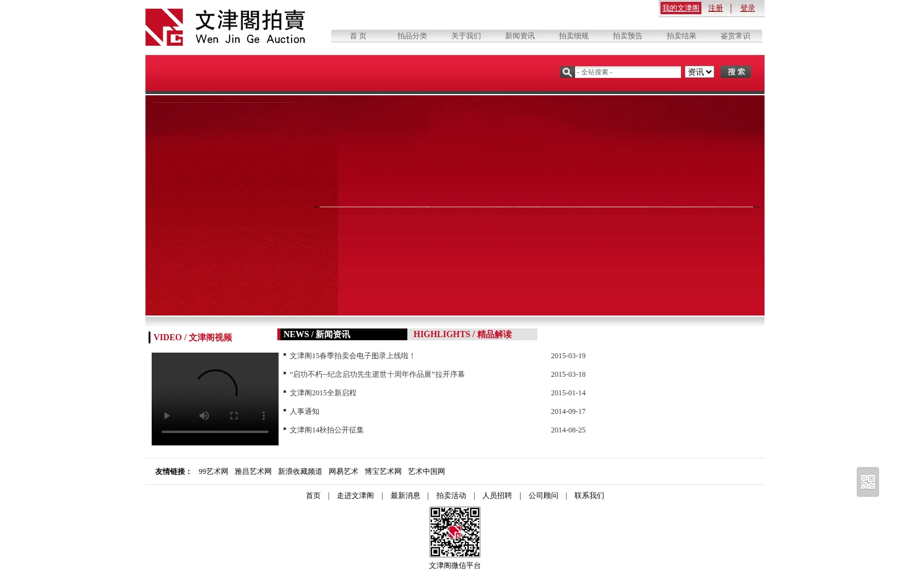Click the 搜索 search button
Screen dimensions: 910x571
point(735,72)
